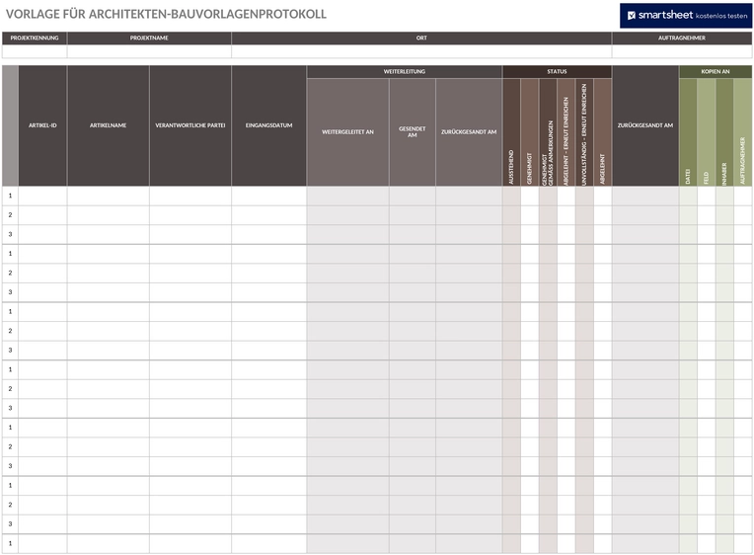Select the PROJEKTKENNUNG header cell

point(35,39)
